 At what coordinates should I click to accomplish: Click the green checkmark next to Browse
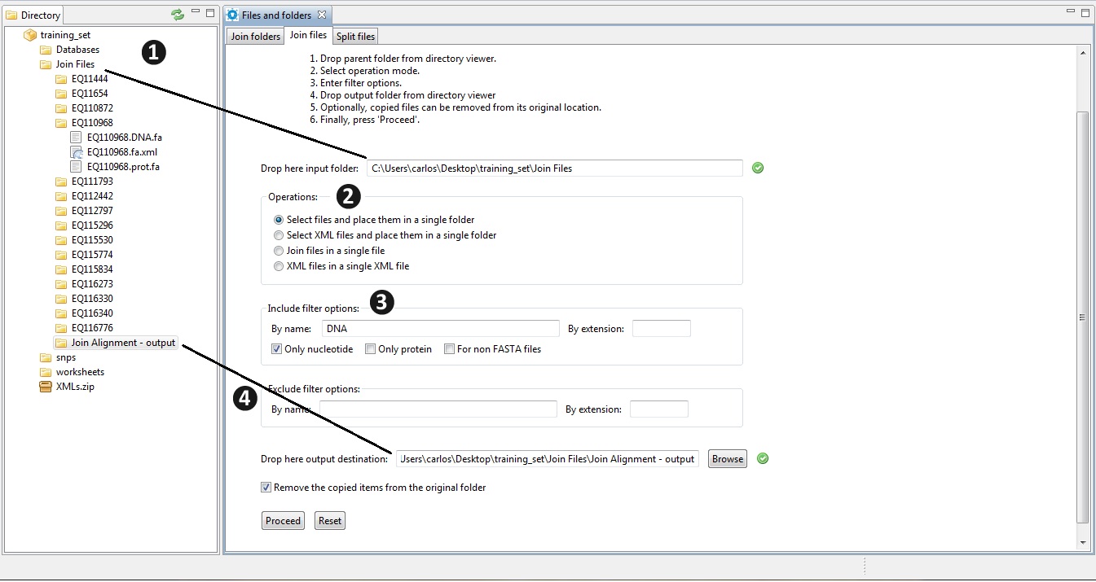click(x=763, y=458)
